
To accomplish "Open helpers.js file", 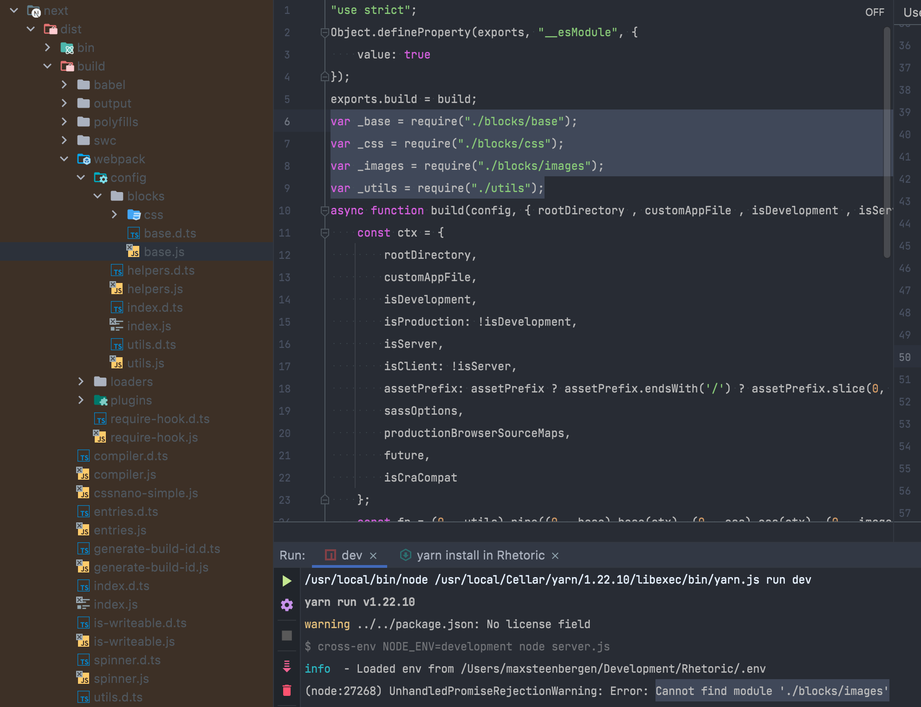I will click(x=155, y=289).
